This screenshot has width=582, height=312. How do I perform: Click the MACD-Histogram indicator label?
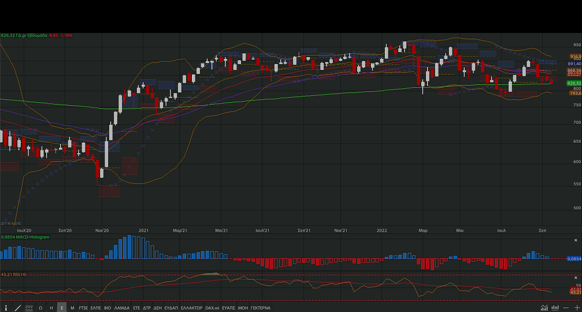25,237
